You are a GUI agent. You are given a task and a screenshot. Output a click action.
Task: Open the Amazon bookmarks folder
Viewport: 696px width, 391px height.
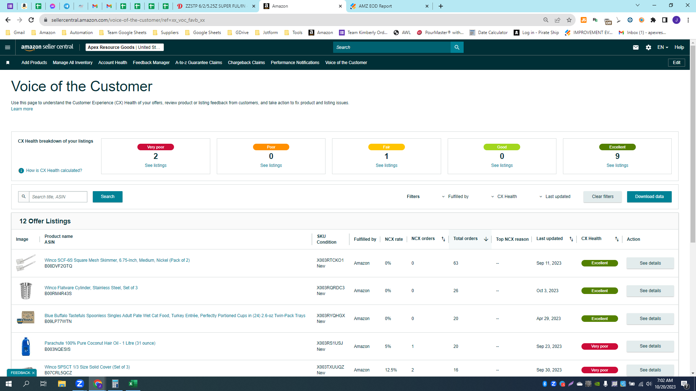point(43,33)
